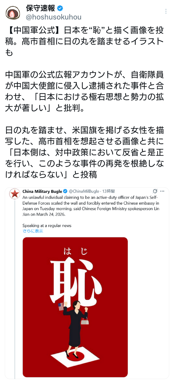Screen dimensions: 174x383
Task: Click the tweet paragraph beginning 日の丸を踏ませ
Action: [84, 152]
